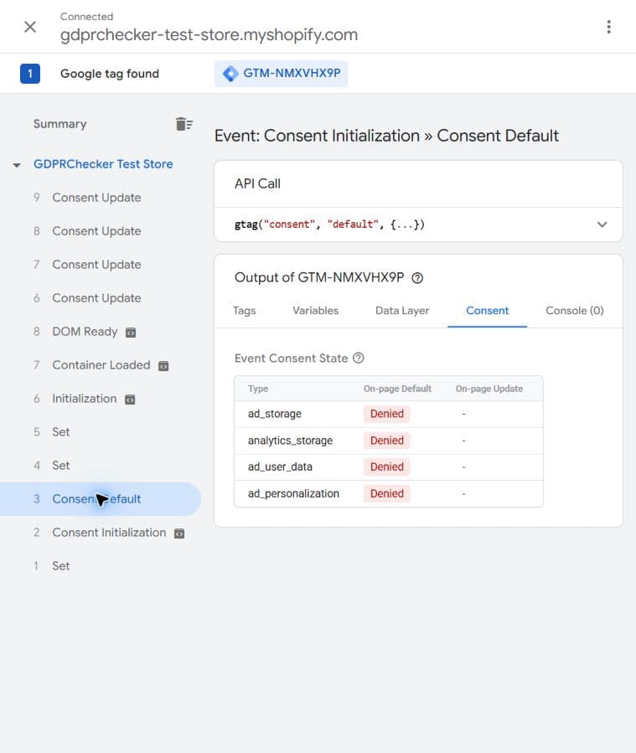Screen dimensions: 636x753
Task: Select event 6 Consent Update
Action: point(96,298)
